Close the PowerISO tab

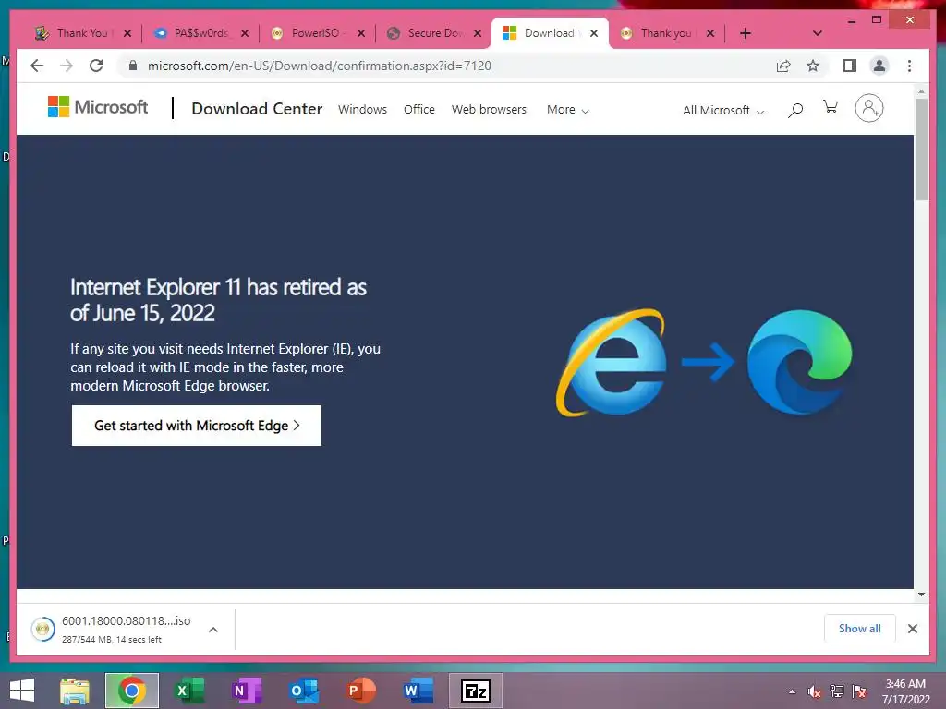pyautogui.click(x=361, y=33)
